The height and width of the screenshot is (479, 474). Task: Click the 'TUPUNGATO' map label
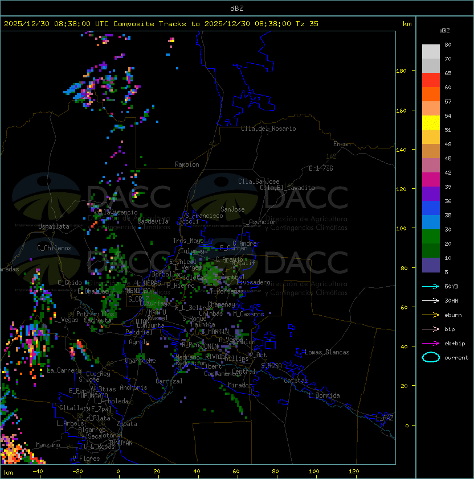pos(92,395)
